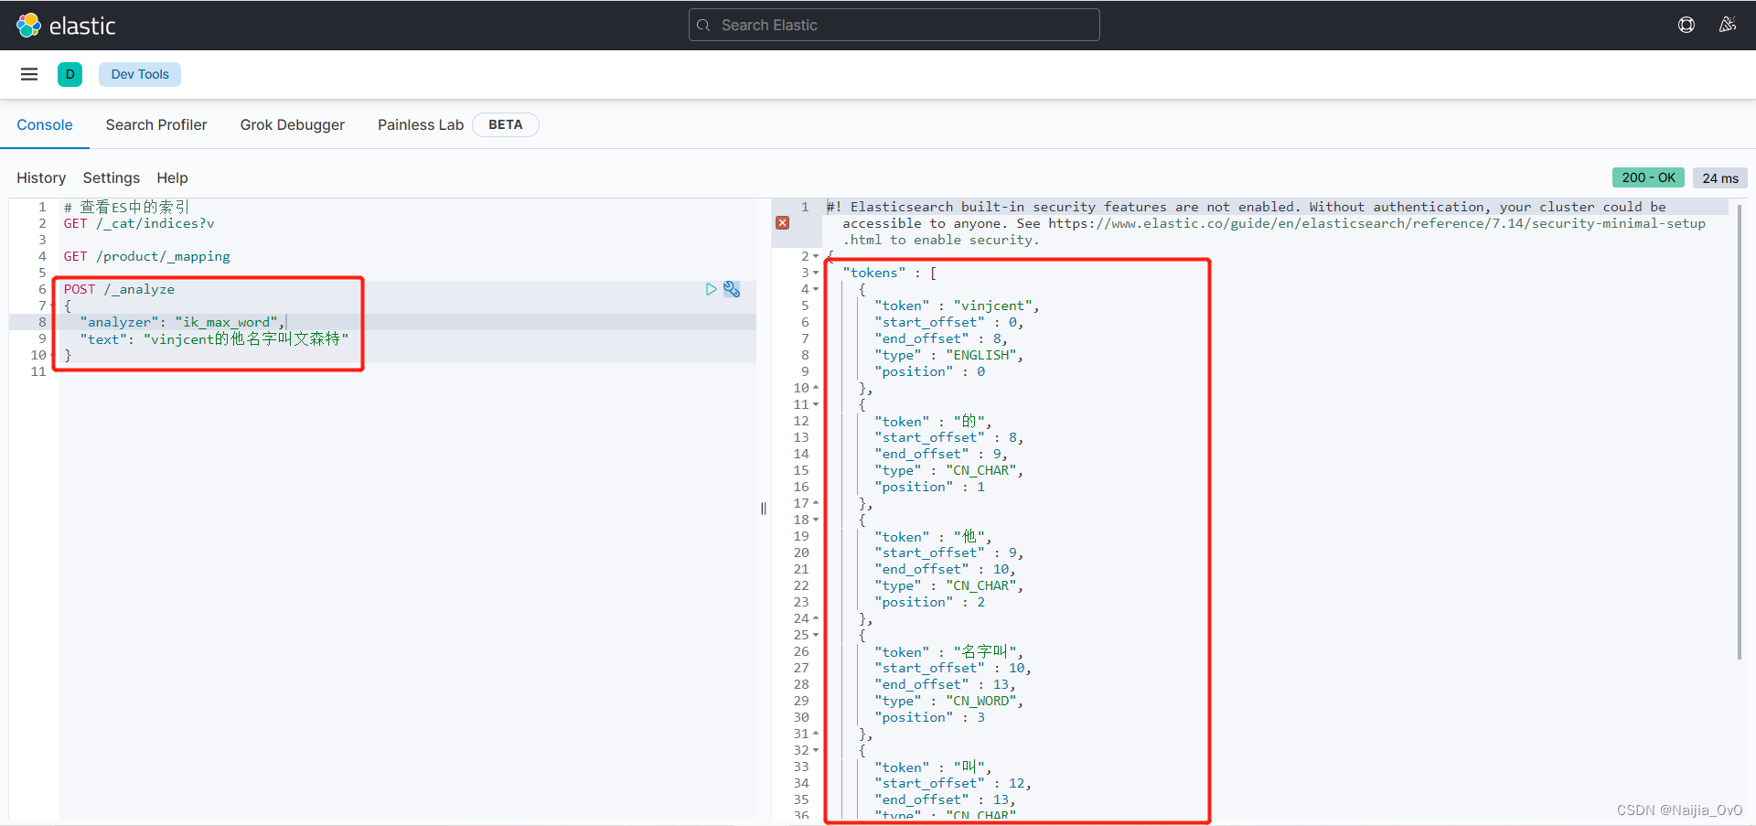
Task: Open the History panel
Action: (41, 177)
